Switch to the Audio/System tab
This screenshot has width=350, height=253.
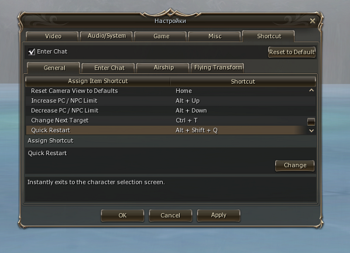coord(107,36)
